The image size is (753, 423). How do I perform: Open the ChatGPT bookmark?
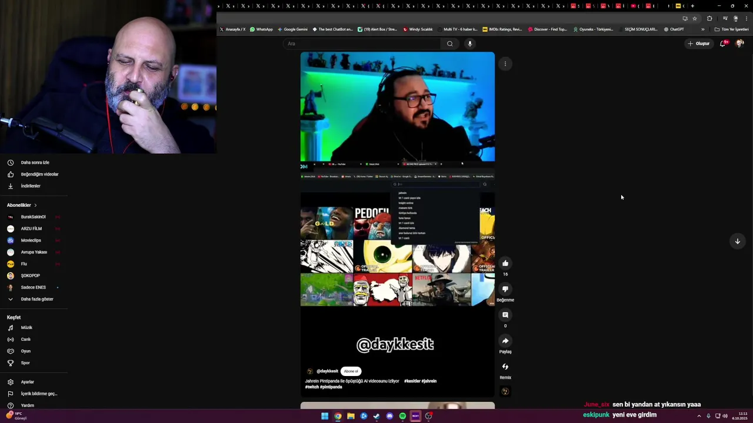pyautogui.click(x=674, y=29)
